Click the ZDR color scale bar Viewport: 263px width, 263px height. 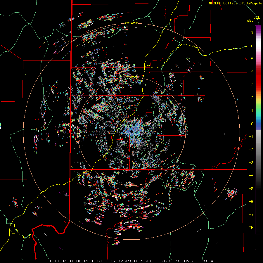point(258,130)
